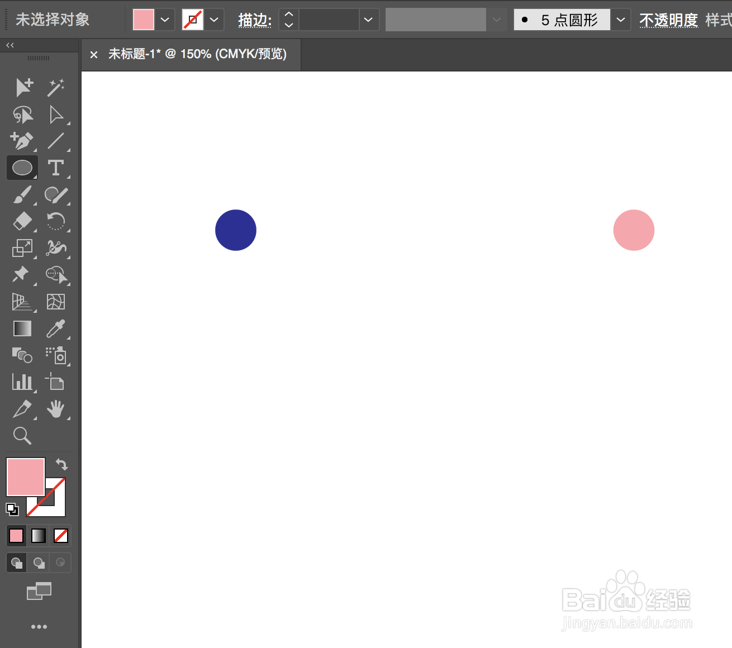Screen dimensions: 732x648
Task: Select the Direct Selection tool
Action: tap(56, 115)
